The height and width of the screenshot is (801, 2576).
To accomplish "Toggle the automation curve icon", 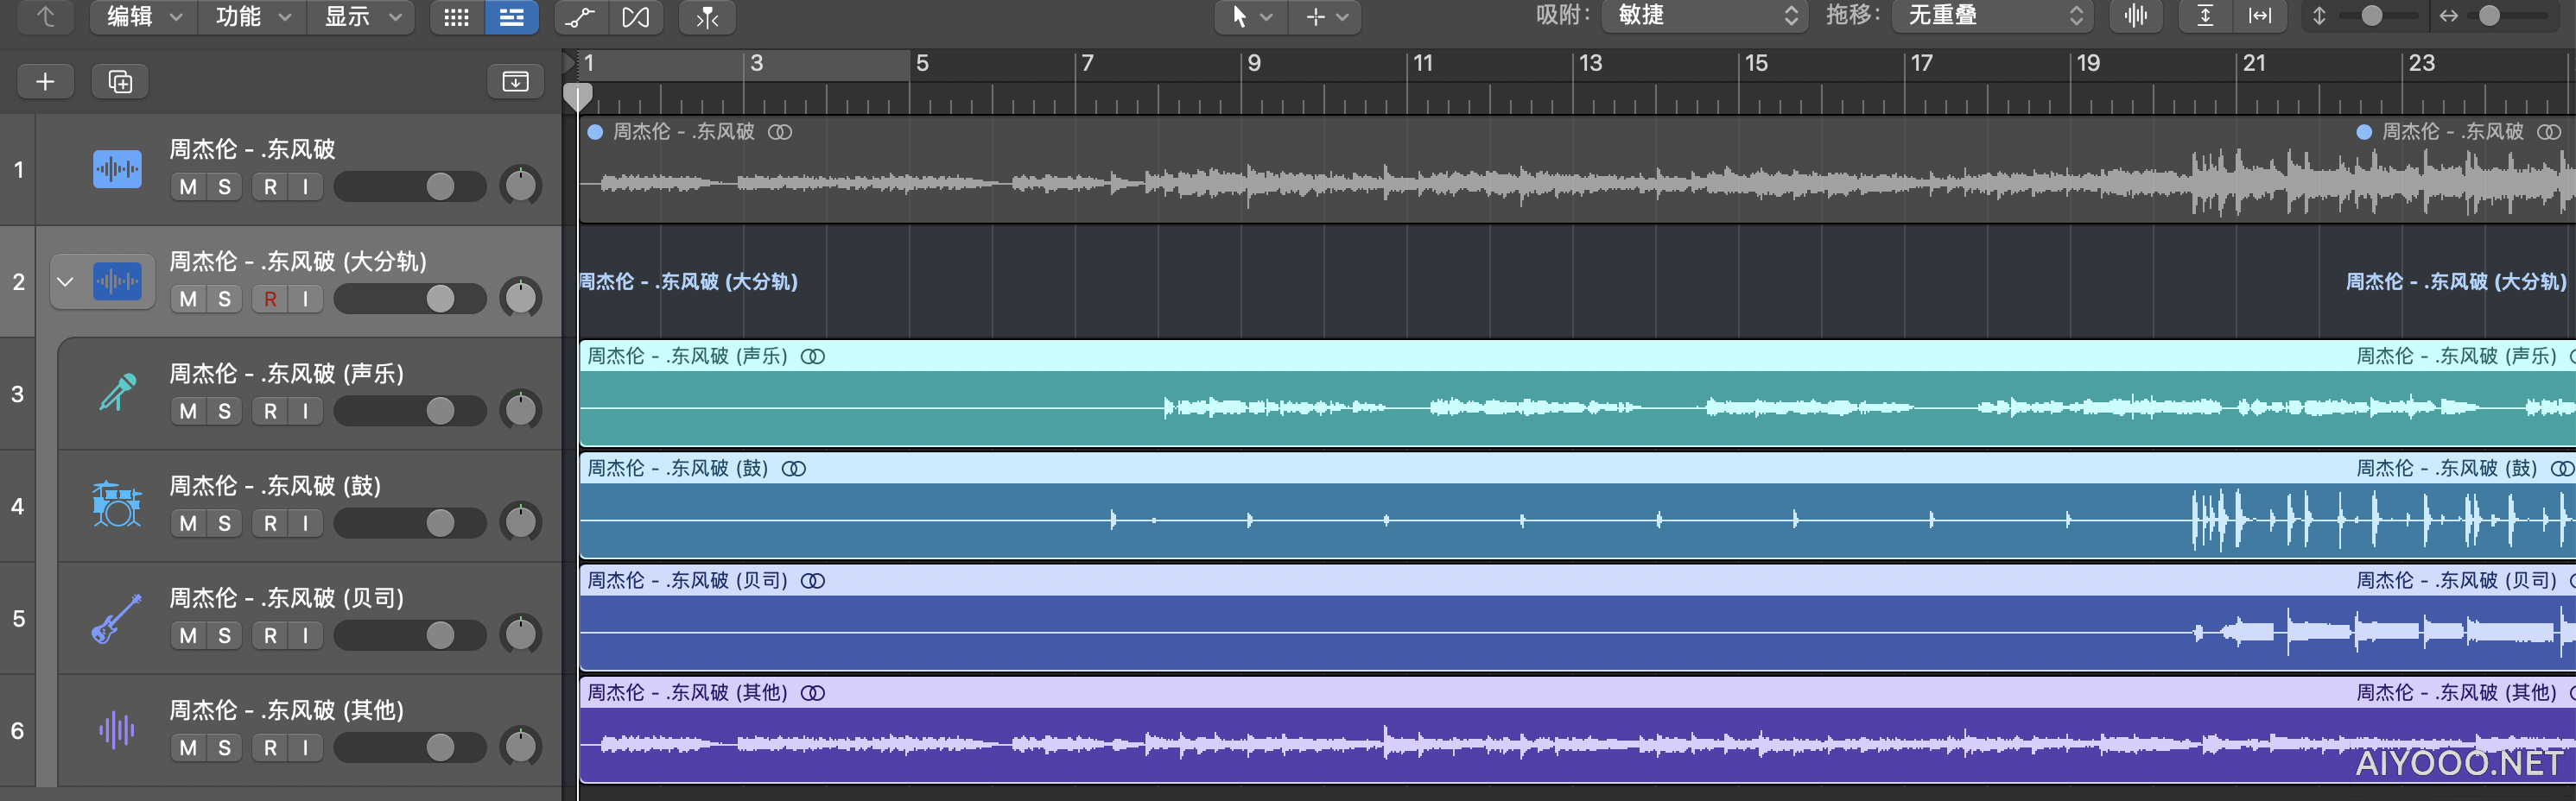I will click(581, 17).
